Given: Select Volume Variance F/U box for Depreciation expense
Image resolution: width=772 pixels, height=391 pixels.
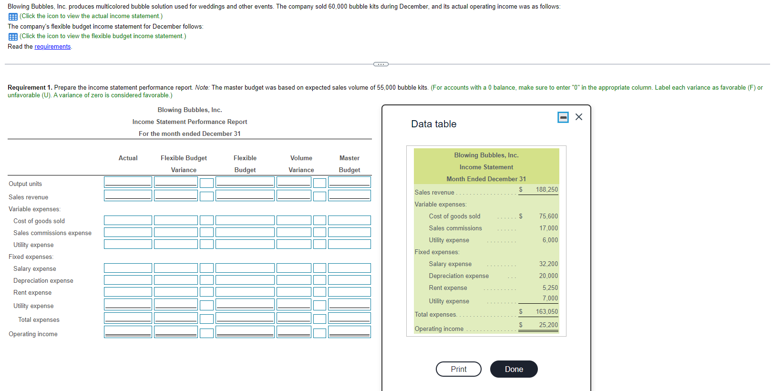Looking at the screenshot, I should tap(319, 280).
